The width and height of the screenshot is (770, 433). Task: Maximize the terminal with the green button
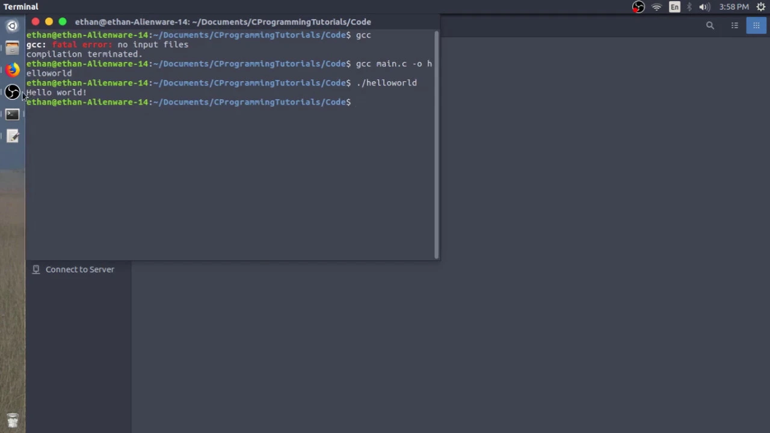[63, 22]
